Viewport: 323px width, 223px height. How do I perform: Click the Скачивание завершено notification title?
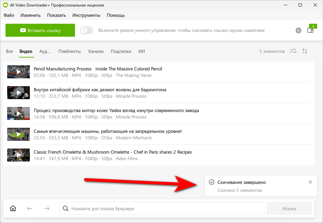pyautogui.click(x=242, y=182)
